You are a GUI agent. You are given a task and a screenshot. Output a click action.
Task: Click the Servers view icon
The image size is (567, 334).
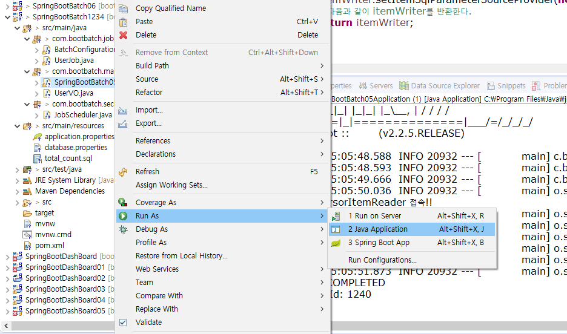click(x=363, y=86)
